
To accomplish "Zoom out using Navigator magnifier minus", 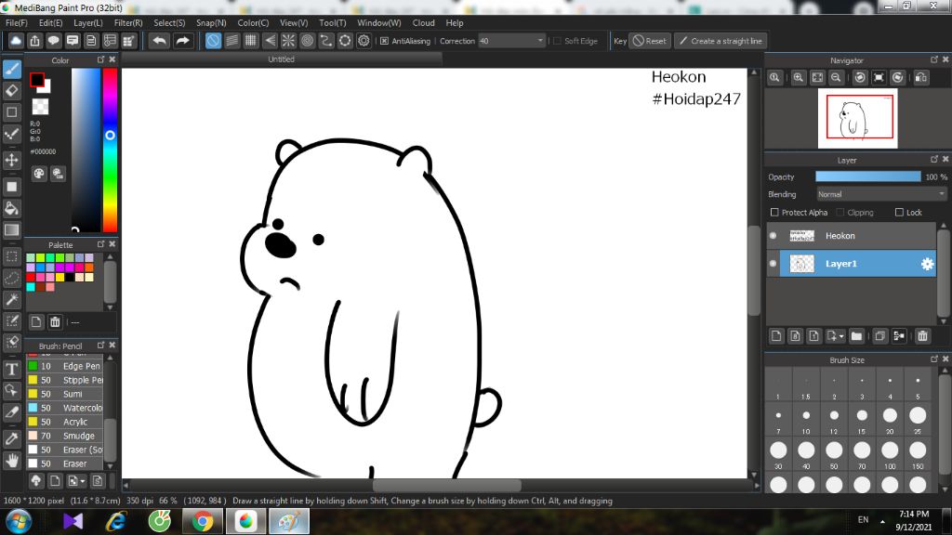I will (836, 78).
